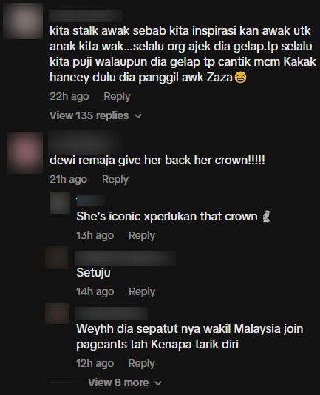Reply to the She's iconic comment
Viewport: 320px width, 395px height.
click(x=142, y=235)
